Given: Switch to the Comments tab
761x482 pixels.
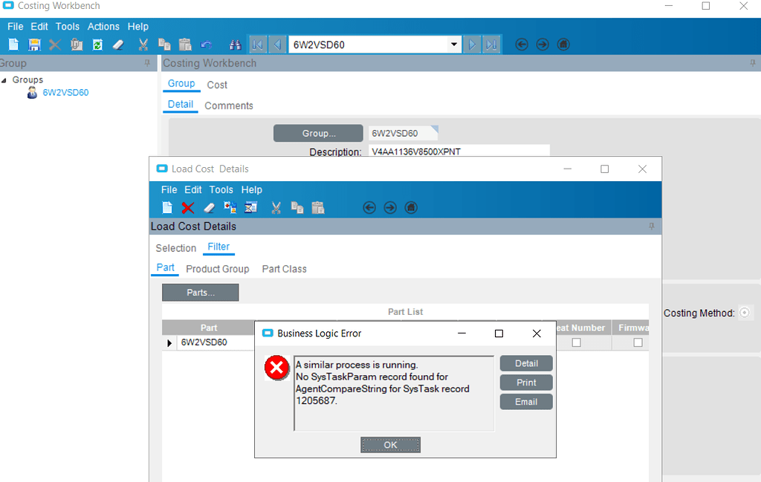Looking at the screenshot, I should click(228, 105).
